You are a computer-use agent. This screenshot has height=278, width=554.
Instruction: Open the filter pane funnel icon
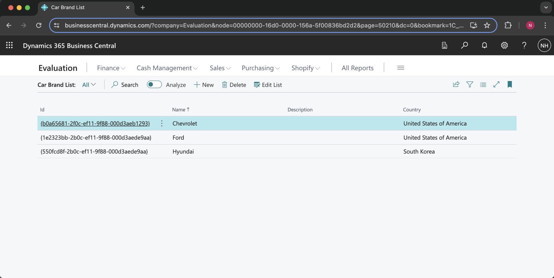[470, 85]
